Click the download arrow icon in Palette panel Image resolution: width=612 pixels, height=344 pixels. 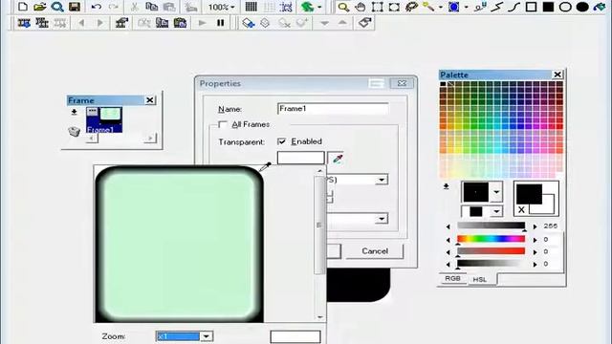[447, 187]
